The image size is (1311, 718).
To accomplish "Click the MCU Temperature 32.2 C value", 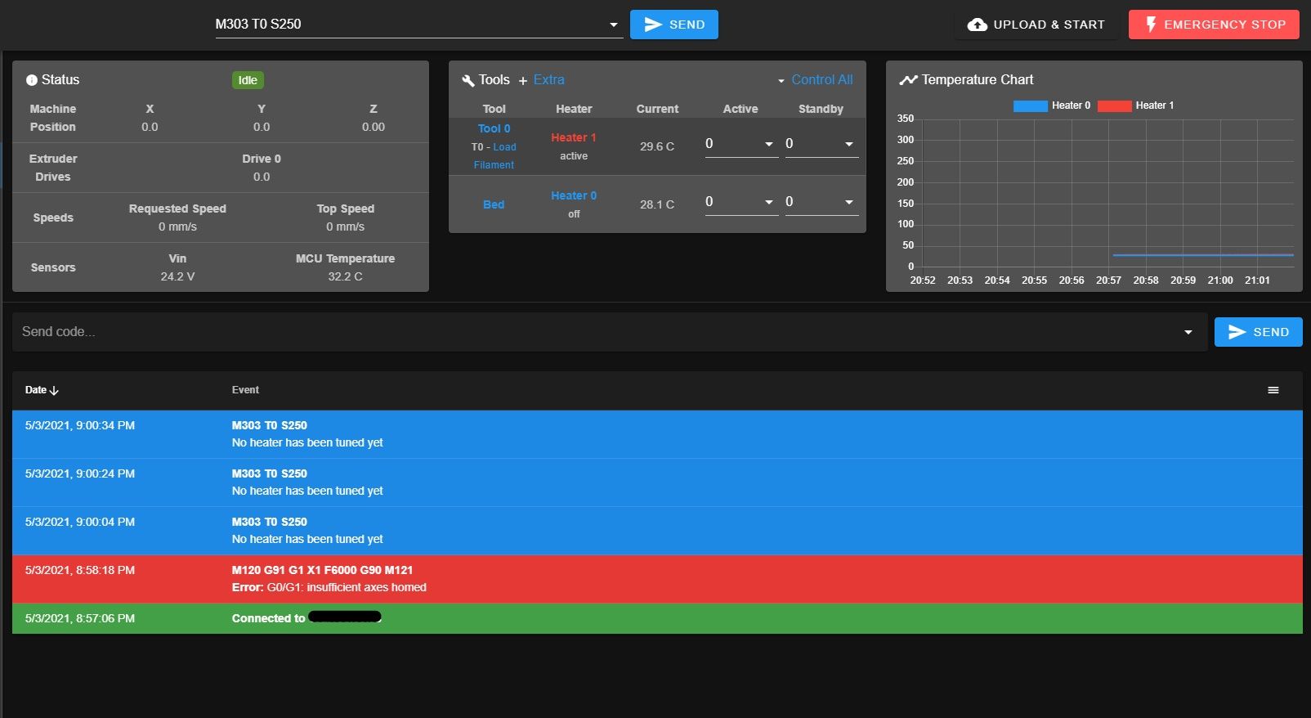I will [x=345, y=276].
